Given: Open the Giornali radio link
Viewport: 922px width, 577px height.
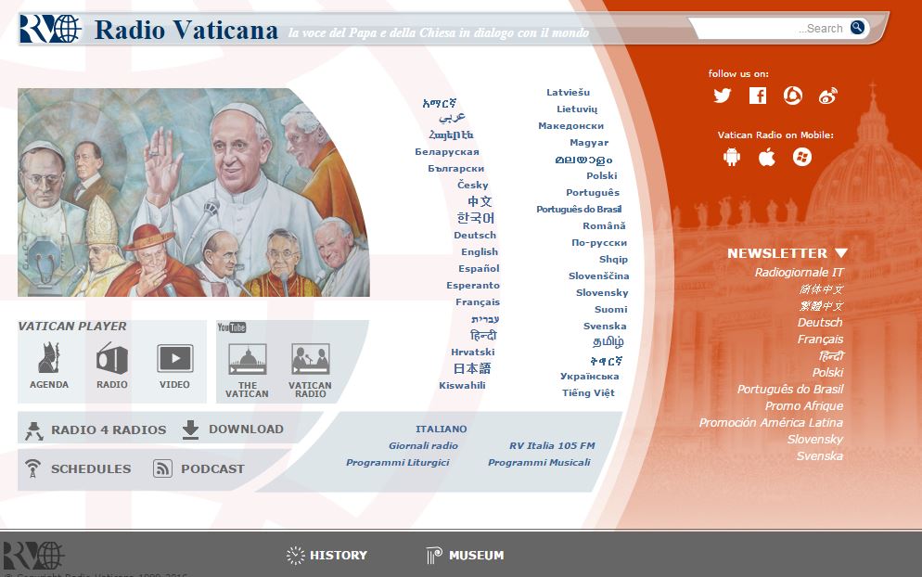Looking at the screenshot, I should (x=423, y=446).
